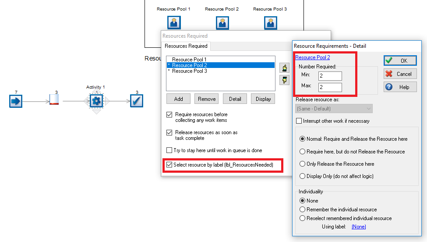Select None under Individuality
This screenshot has height=242, width=427.
tap(302, 201)
